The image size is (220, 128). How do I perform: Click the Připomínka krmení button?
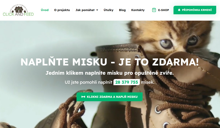click(x=195, y=10)
